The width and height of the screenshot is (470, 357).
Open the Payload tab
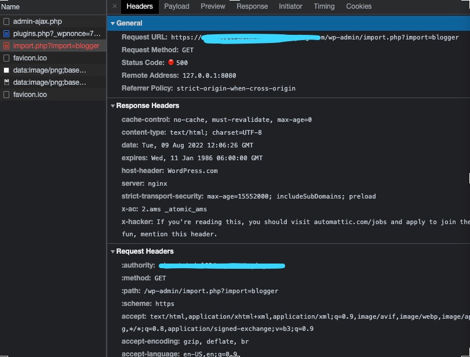(x=177, y=6)
